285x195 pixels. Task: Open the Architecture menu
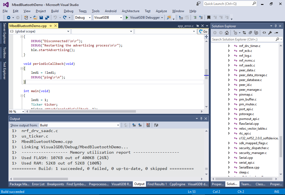click(x=131, y=11)
